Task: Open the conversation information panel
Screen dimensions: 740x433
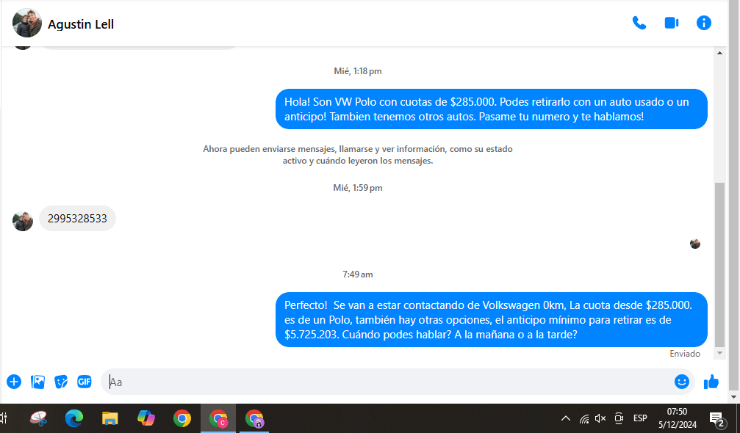Action: (x=703, y=23)
